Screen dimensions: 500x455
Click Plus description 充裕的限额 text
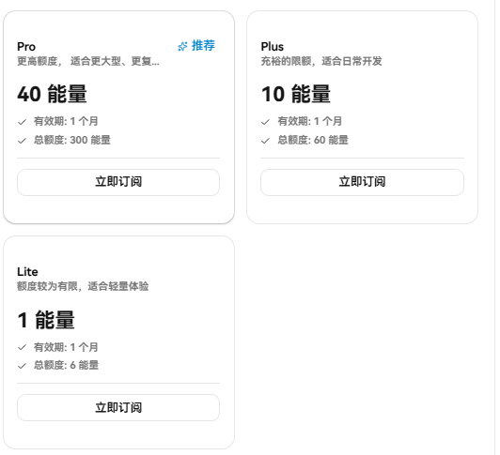tap(321, 61)
